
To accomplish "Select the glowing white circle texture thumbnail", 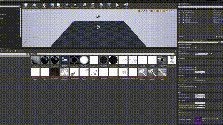I will (x=84, y=60).
